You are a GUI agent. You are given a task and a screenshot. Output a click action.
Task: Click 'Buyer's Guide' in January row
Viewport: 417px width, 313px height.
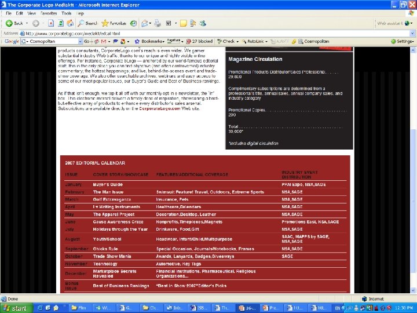tap(108, 184)
